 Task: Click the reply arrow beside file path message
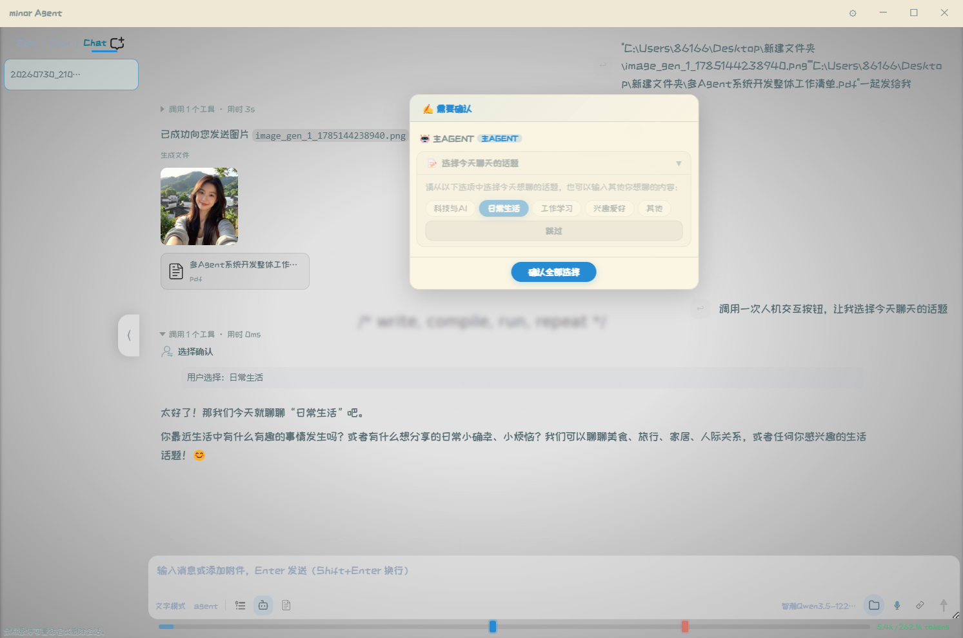point(602,65)
